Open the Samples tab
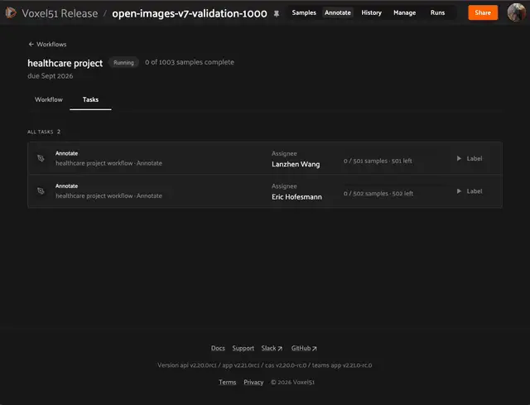Screen dimensions: 530x405 click(304, 13)
